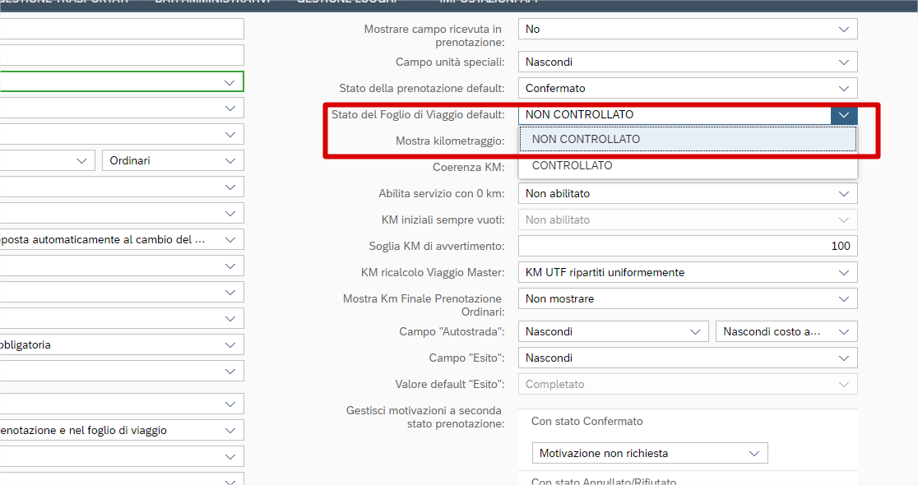Click the first empty text field at top left
This screenshot has width=918, height=485.
pos(122,29)
